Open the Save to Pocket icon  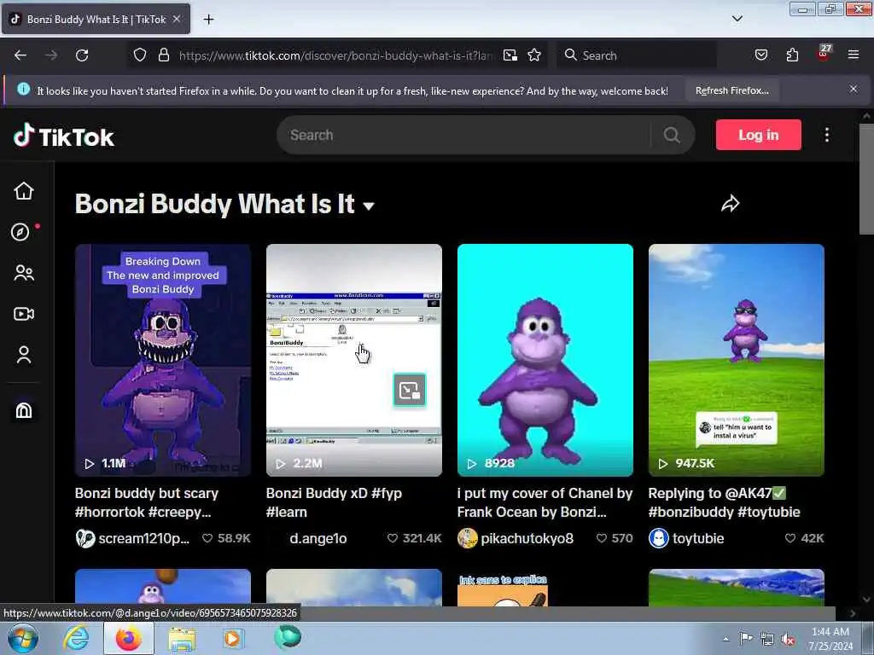tap(760, 55)
